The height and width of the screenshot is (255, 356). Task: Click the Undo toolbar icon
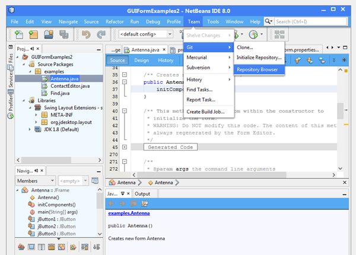pos(85,34)
